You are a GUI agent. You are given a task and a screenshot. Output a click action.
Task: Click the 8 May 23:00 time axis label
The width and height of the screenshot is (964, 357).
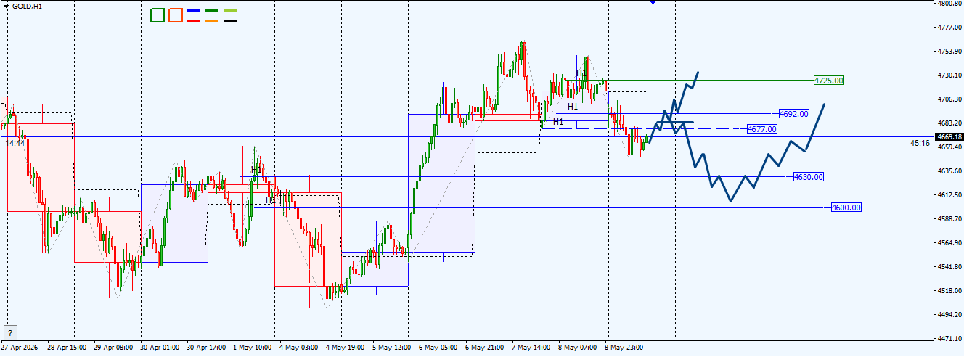tap(624, 348)
